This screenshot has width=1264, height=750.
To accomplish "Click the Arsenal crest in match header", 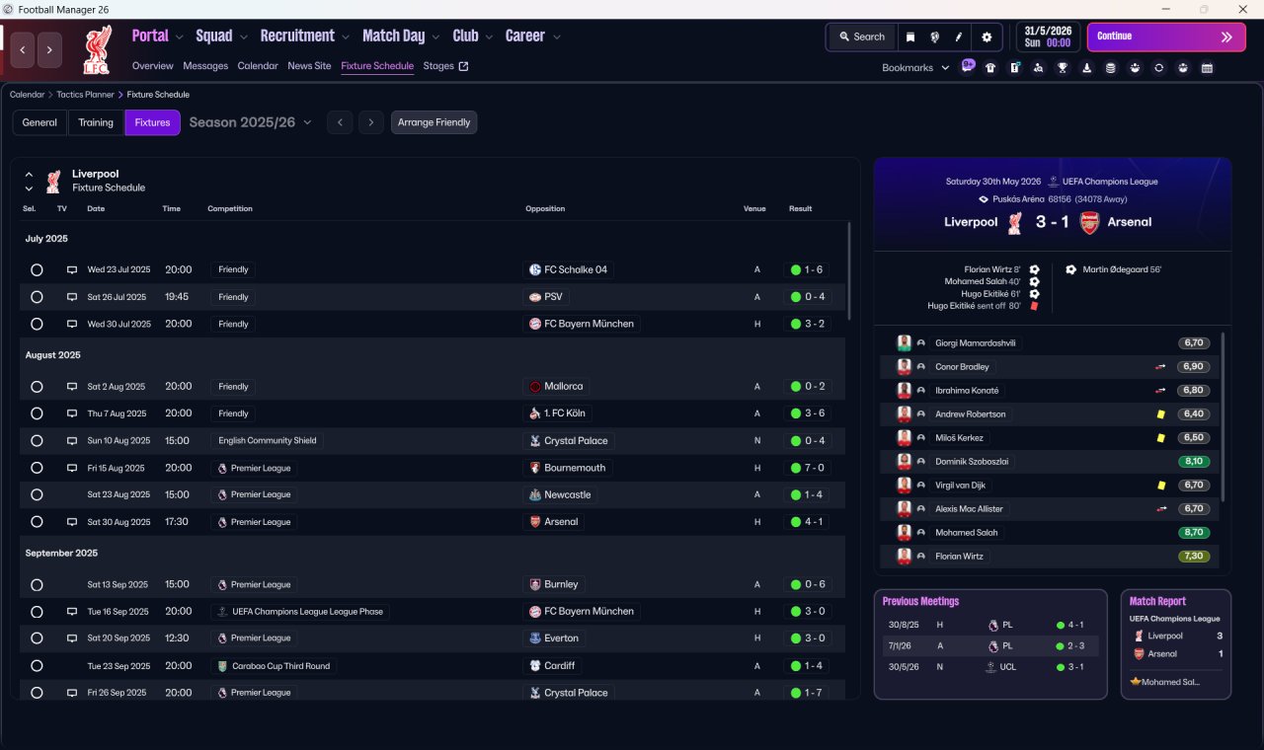I will click(1089, 222).
